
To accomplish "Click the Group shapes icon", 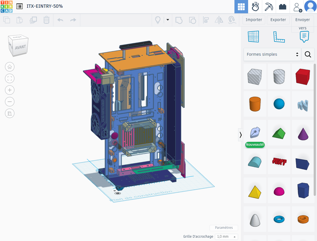I will 179,20.
